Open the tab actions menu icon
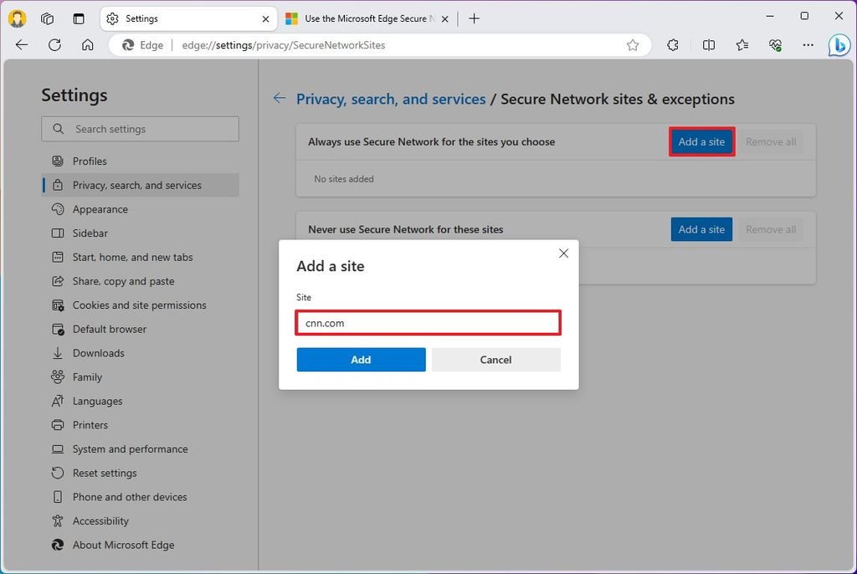This screenshot has height=574, width=857. pos(78,18)
